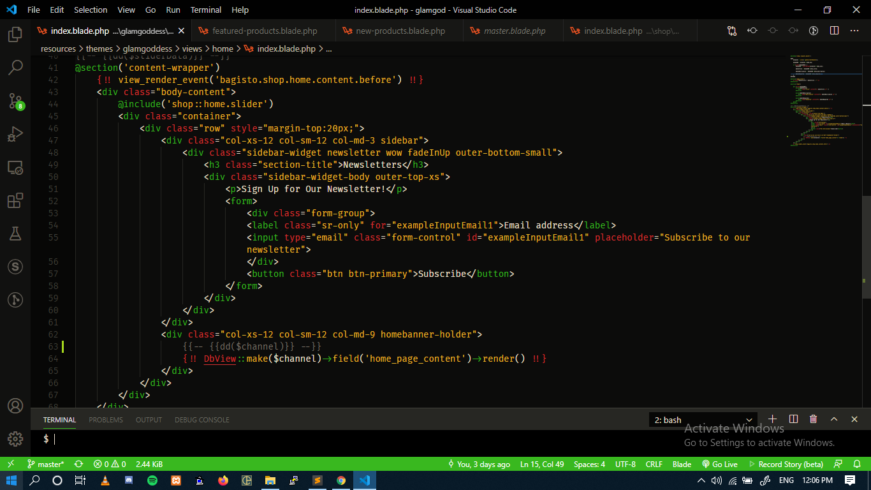Image resolution: width=871 pixels, height=490 pixels.
Task: Open the '2: bash' terminal dropdown
Action: click(703, 420)
